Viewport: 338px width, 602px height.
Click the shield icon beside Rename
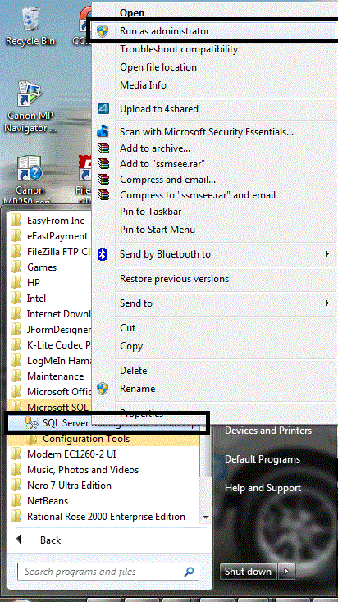(x=103, y=389)
